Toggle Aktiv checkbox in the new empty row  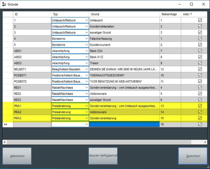point(200,124)
